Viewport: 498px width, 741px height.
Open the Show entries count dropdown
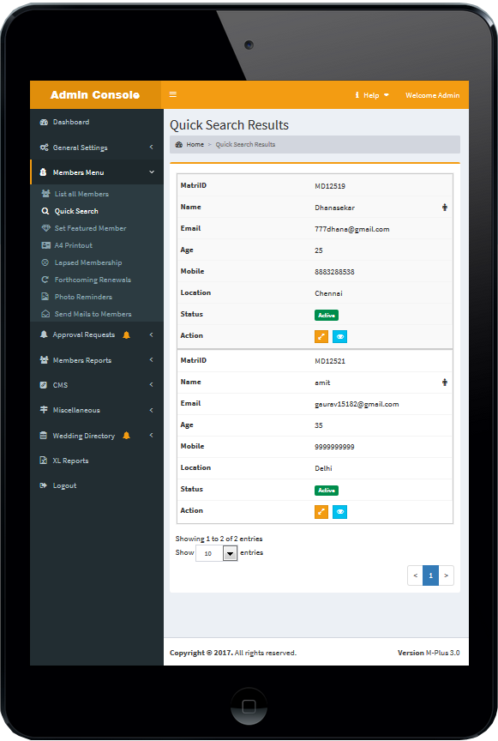[x=216, y=553]
